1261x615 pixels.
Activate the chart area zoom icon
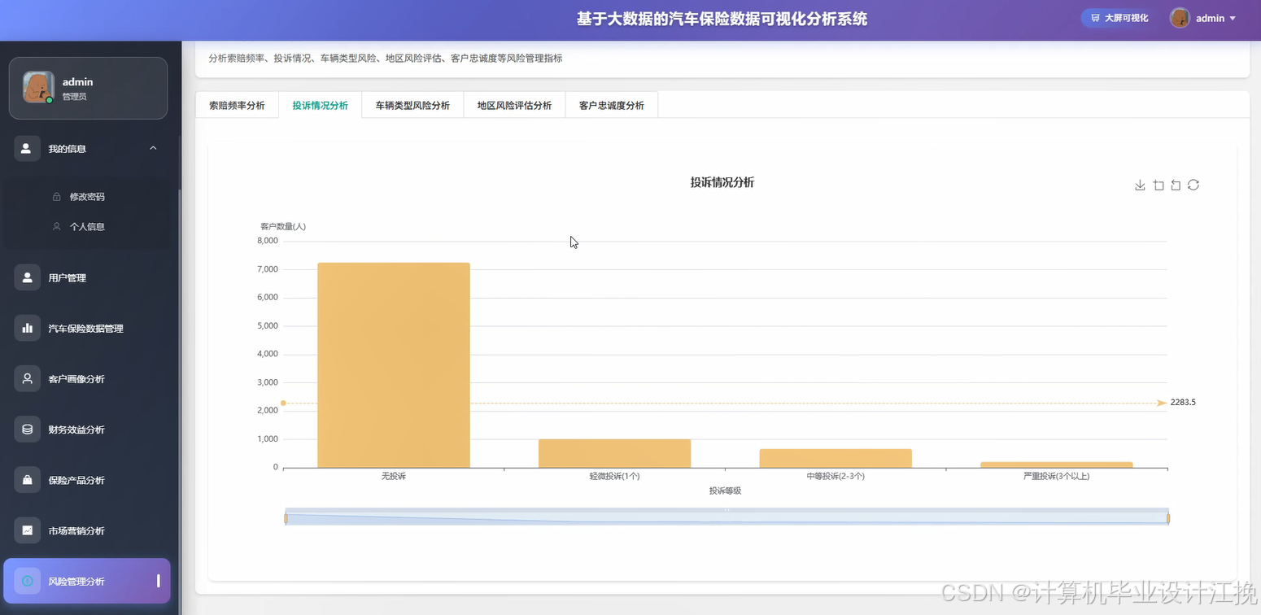pyautogui.click(x=1158, y=185)
